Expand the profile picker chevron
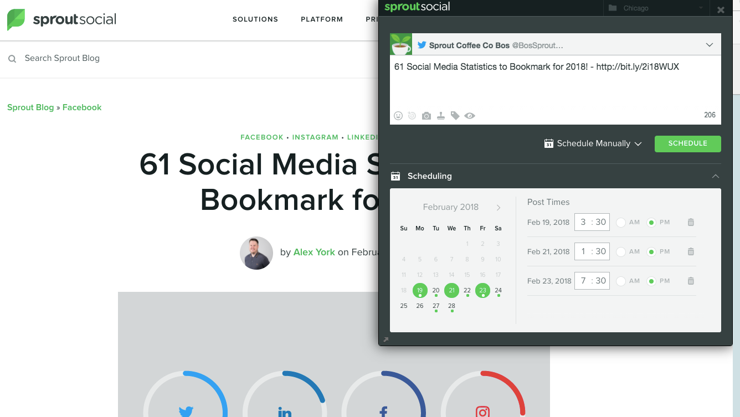740x417 pixels. (x=710, y=45)
